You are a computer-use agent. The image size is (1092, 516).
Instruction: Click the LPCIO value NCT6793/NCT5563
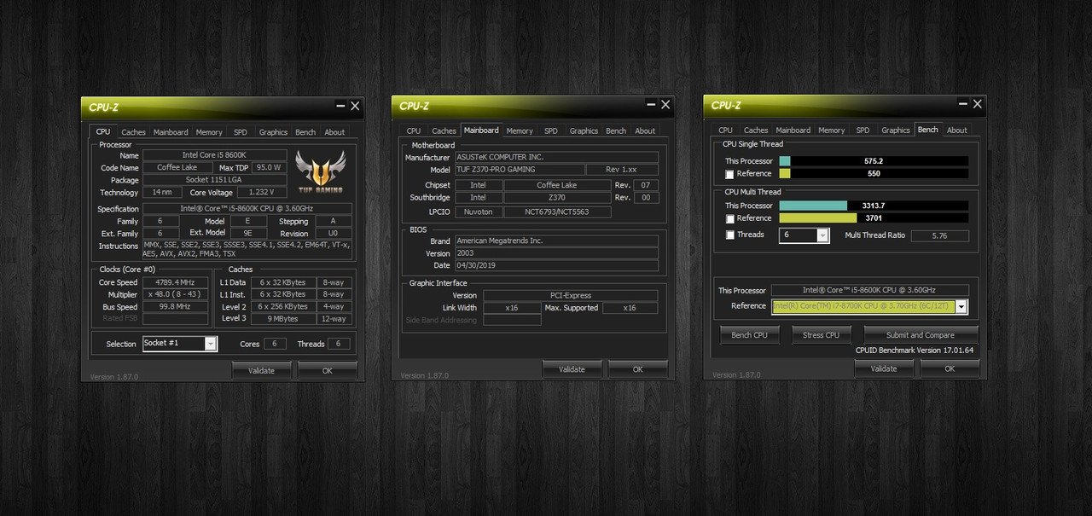point(556,212)
